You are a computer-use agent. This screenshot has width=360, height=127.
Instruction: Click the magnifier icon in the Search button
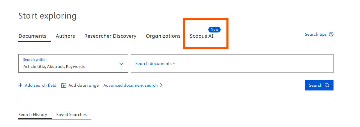tap(327, 85)
